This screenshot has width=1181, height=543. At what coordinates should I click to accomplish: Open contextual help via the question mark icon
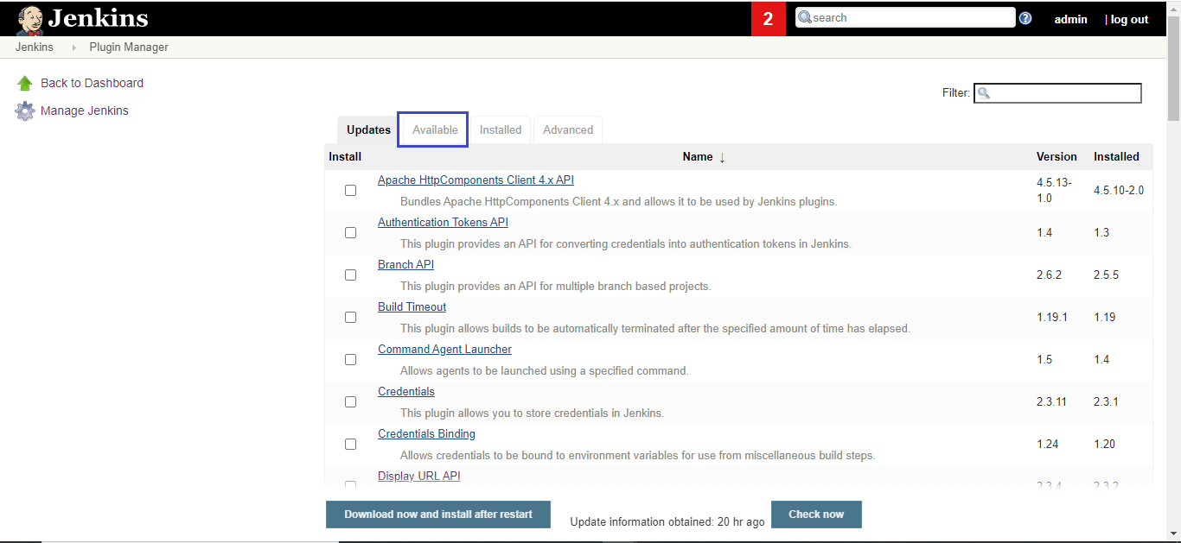point(1025,16)
